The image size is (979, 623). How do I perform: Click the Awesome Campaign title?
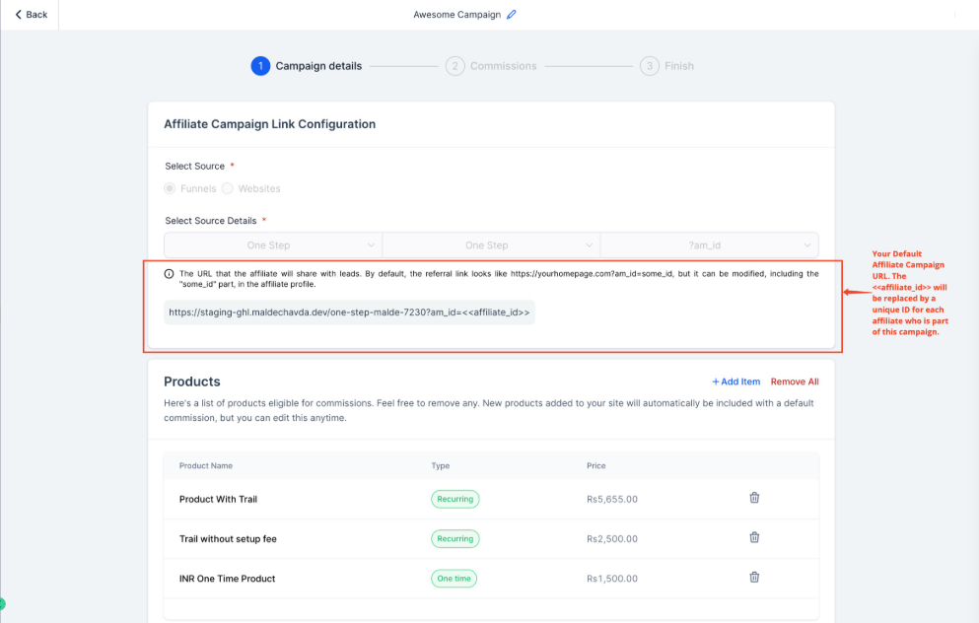(457, 15)
